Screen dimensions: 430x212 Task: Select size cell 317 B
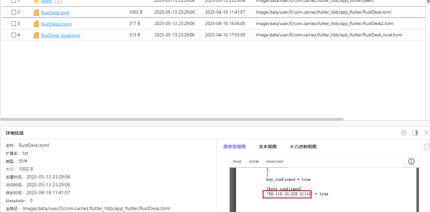(x=134, y=24)
